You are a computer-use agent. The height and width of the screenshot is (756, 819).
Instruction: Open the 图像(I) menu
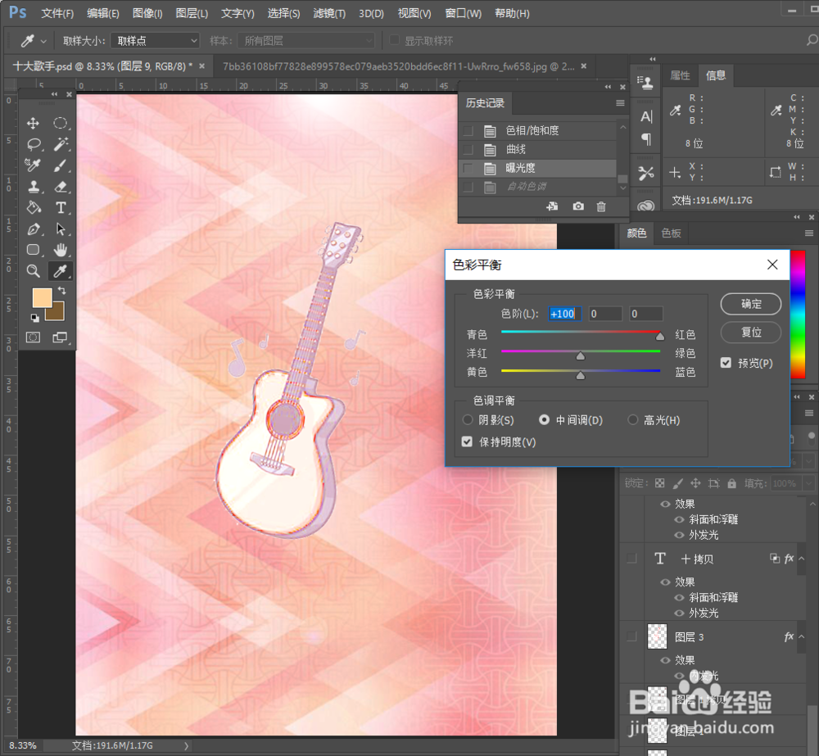coord(147,13)
